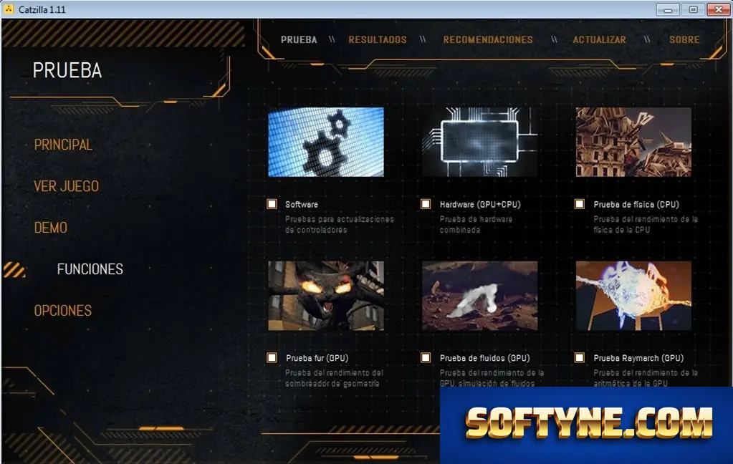Open the SOBRE tab

[x=684, y=39]
